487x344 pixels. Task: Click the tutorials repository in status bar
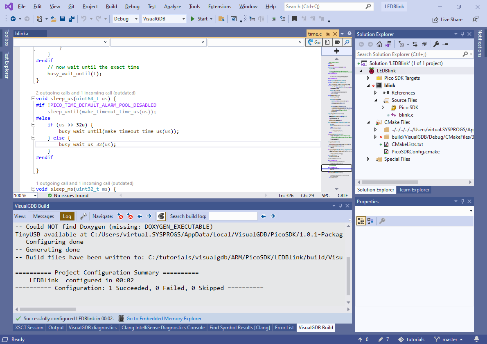click(x=411, y=340)
